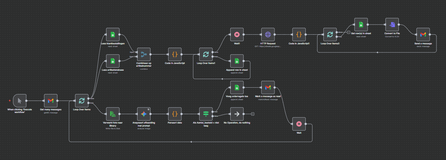
Task: Click the 'No Operation, do nothing' node
Action: 237,114
